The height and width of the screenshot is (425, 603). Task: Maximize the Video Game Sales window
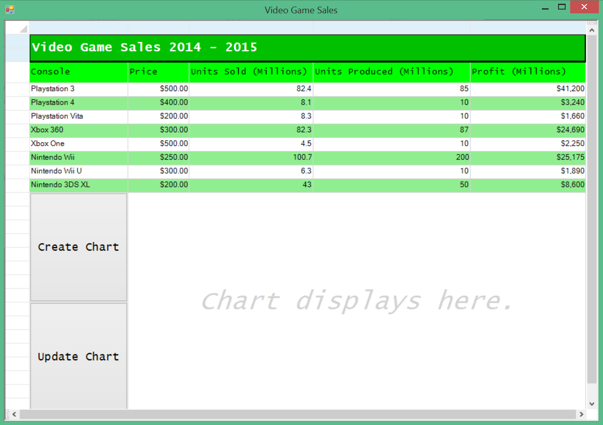point(562,7)
